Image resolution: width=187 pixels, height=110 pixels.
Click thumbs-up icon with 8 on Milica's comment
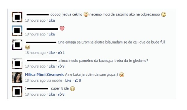pos(77,80)
